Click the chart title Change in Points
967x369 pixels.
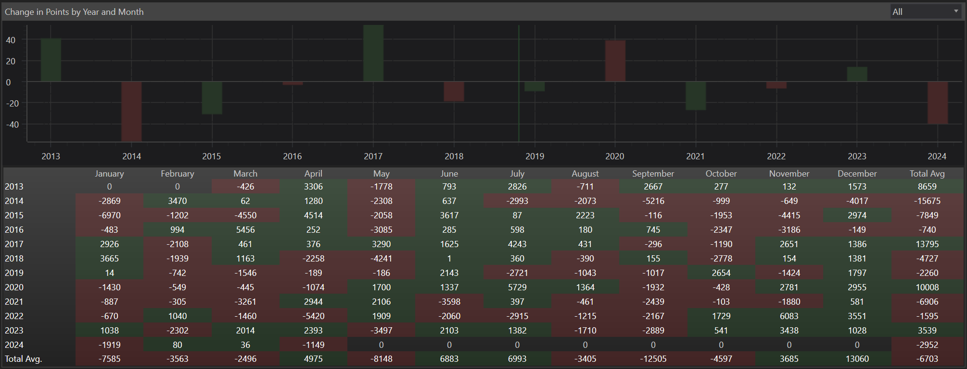tap(74, 12)
